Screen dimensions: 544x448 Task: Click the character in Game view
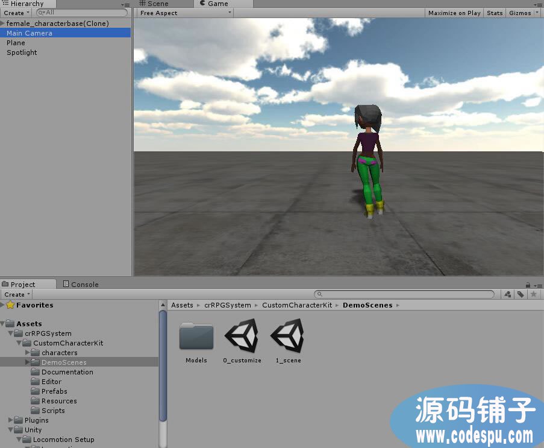368,162
